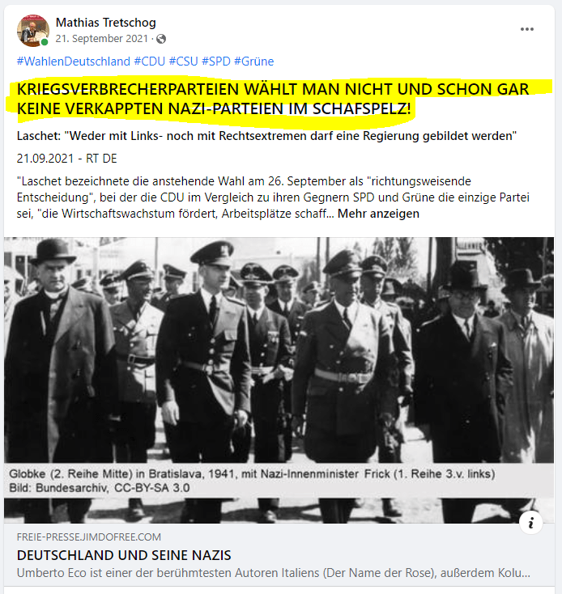This screenshot has height=594, width=562.
Task: Open the #WahlenDeutschland hashtag
Action: coord(74,62)
